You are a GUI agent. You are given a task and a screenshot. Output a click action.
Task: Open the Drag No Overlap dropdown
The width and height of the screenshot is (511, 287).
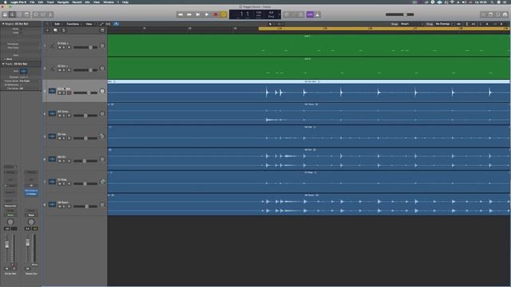[444, 24]
